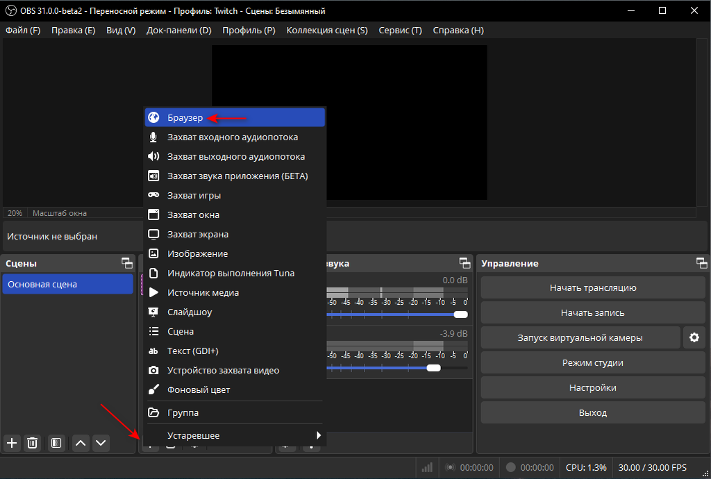Screen dimensions: 711x479
Task: Add Захват экрана source
Action: point(235,234)
